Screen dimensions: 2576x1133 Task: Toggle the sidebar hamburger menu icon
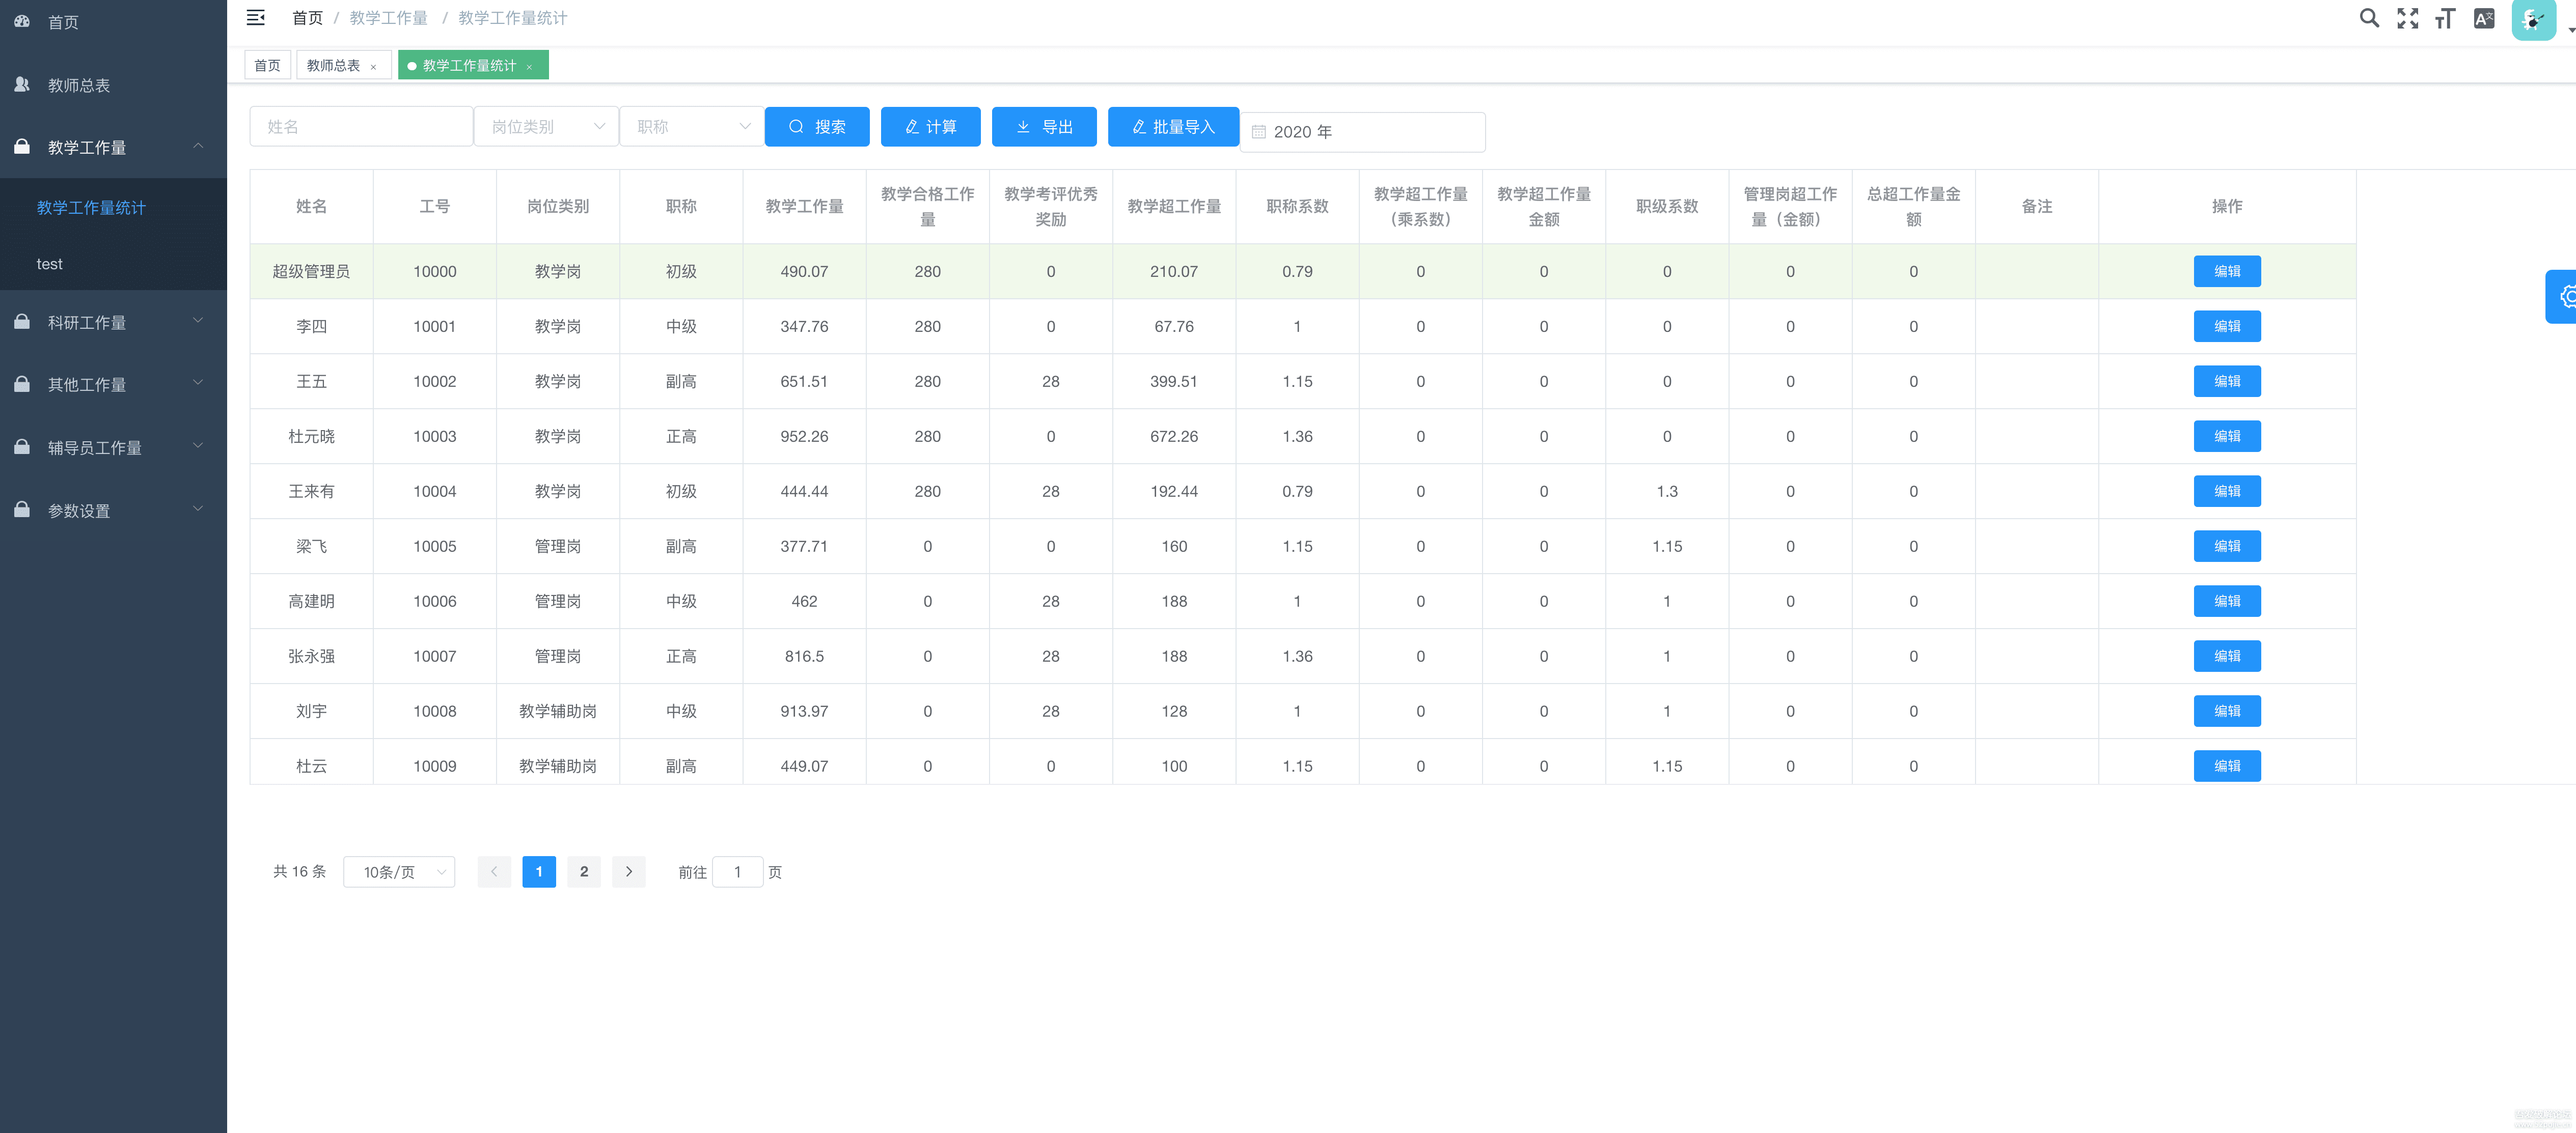tap(255, 17)
